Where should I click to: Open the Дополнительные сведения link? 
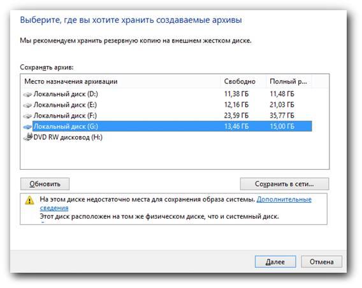(x=284, y=200)
